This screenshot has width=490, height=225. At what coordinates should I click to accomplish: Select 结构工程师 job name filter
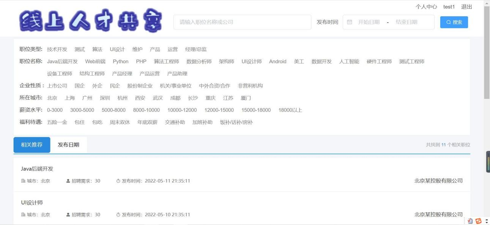pyautogui.click(x=92, y=74)
